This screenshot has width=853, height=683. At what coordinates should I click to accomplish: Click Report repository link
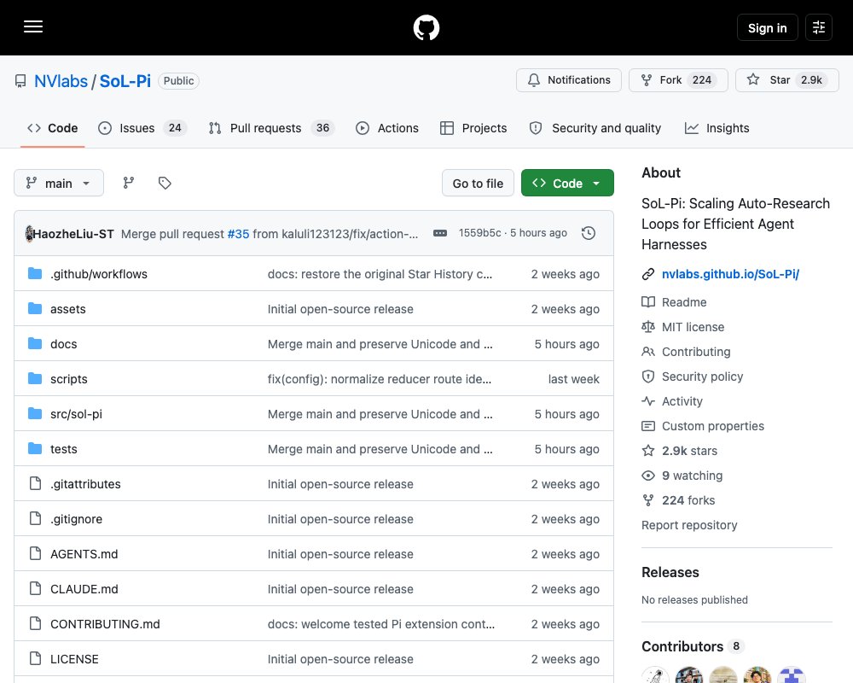[689, 525]
